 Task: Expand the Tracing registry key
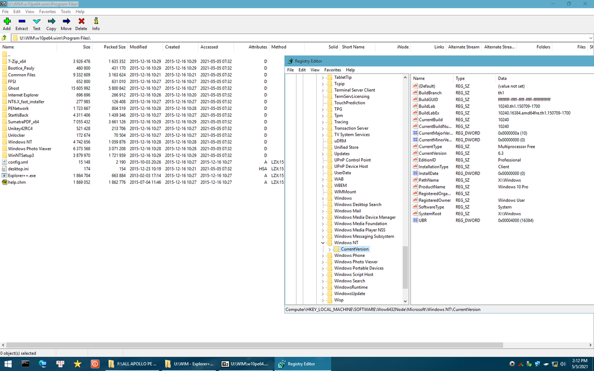pos(323,122)
